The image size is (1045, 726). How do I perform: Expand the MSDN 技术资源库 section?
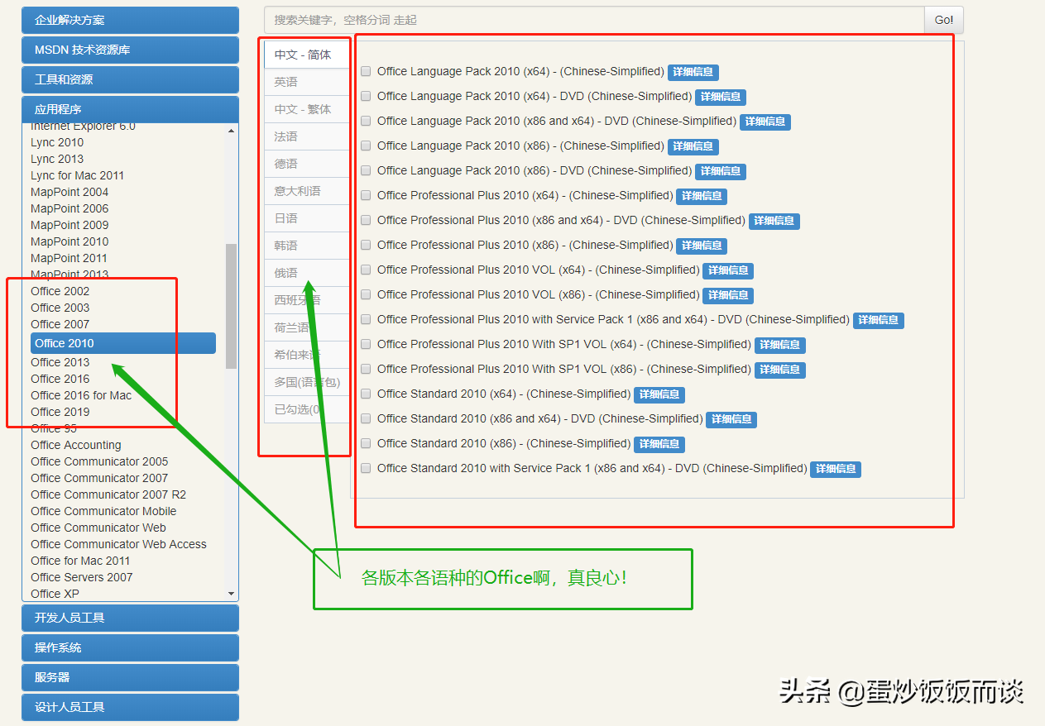pos(130,50)
